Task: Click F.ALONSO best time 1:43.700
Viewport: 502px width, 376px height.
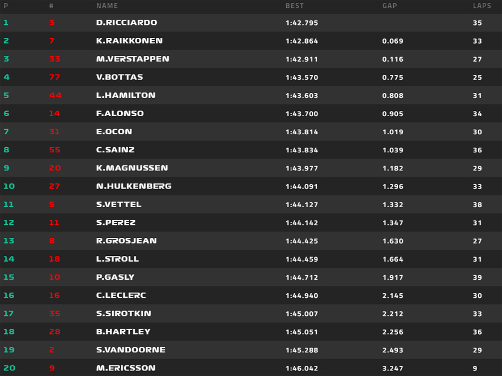Action: [302, 114]
